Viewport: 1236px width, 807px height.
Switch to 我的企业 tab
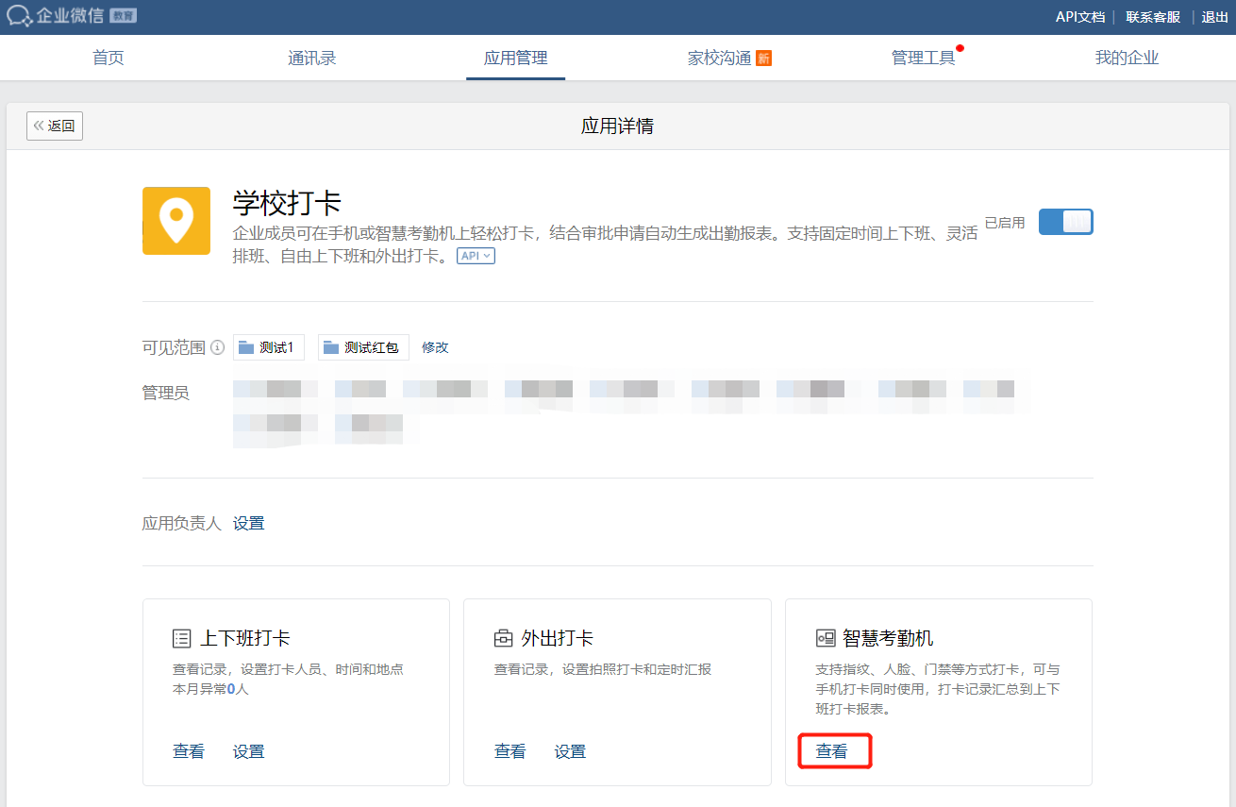click(x=1127, y=59)
